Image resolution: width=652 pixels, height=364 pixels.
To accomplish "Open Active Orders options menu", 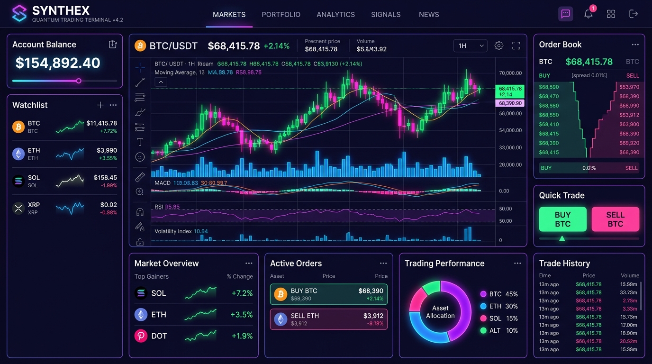I will point(383,264).
